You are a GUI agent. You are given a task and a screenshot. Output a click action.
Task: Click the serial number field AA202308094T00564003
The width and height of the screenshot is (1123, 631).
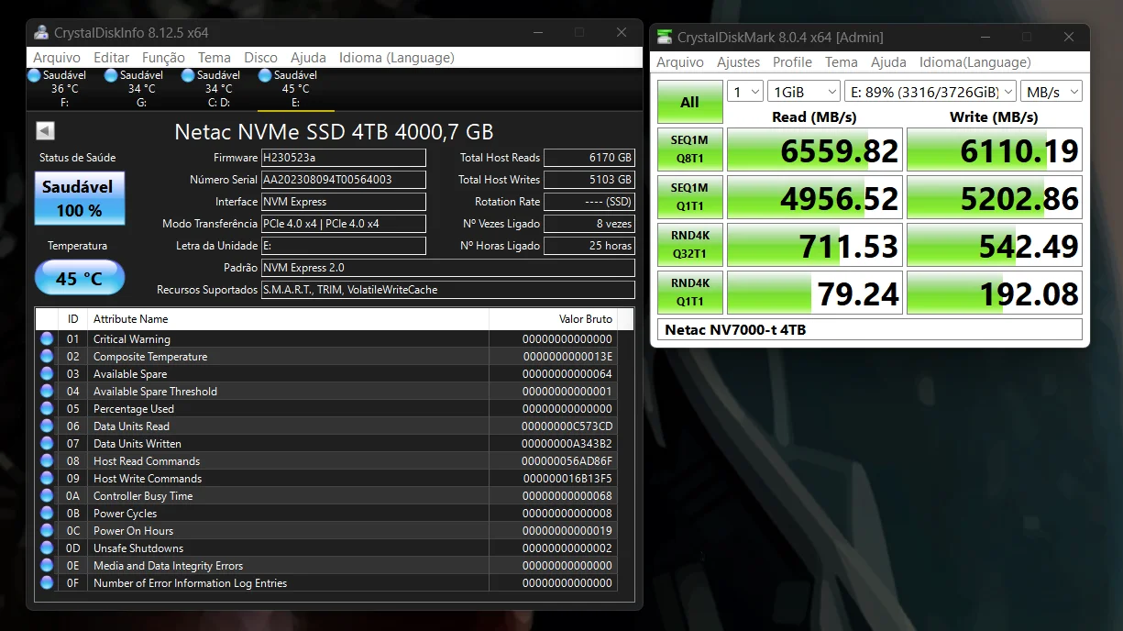(344, 180)
